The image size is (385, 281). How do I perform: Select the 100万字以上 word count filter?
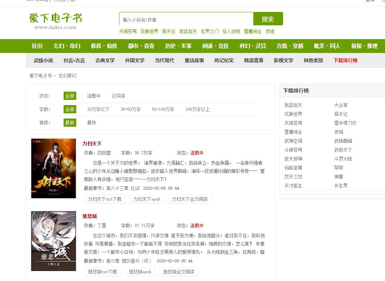(x=198, y=109)
